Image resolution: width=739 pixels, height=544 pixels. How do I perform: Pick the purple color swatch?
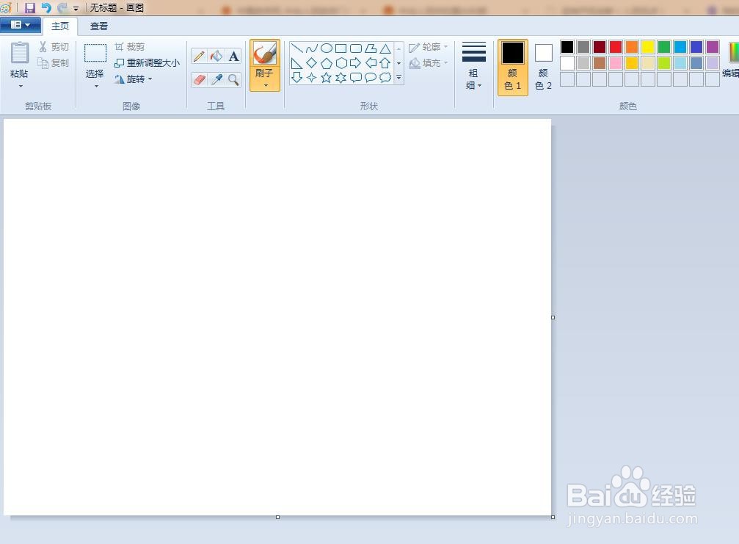712,47
